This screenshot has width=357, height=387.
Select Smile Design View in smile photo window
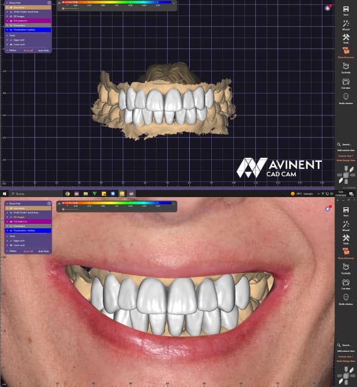click(x=346, y=361)
